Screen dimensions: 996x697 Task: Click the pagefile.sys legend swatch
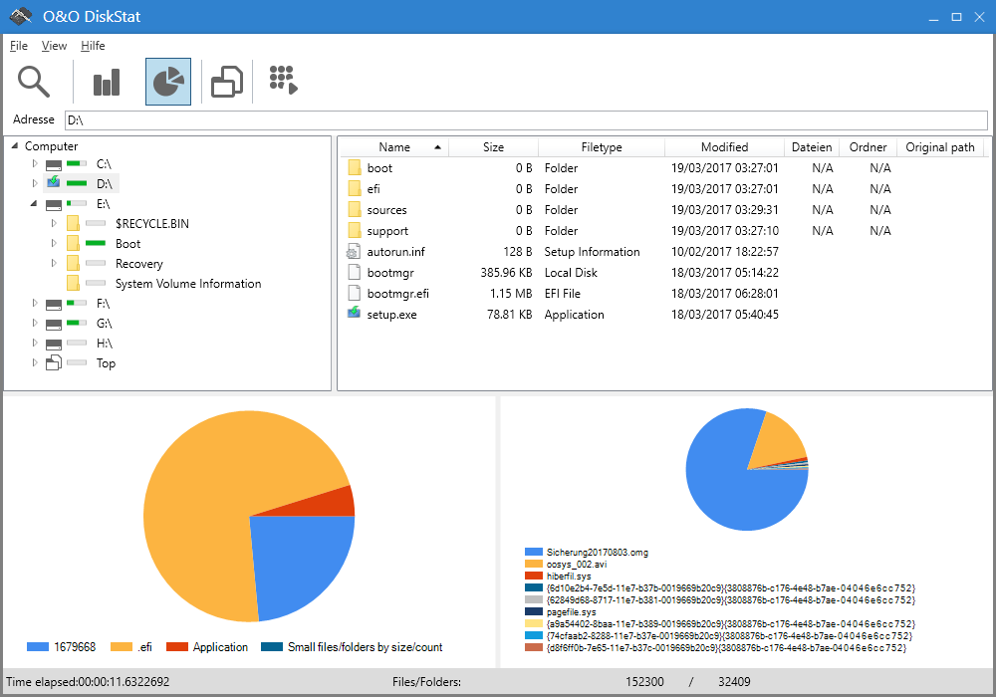(x=534, y=612)
